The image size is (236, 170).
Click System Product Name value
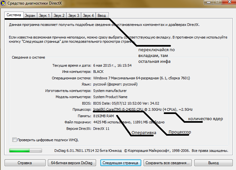click(110, 97)
